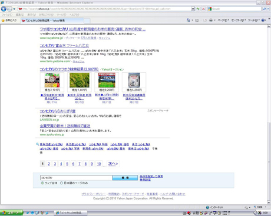Select the Yahoo!検索 results tab
271x216 pixels.
[52, 21]
